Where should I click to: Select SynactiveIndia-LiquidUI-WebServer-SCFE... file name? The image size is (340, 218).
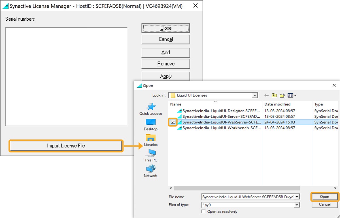pyautogui.click(x=222, y=122)
